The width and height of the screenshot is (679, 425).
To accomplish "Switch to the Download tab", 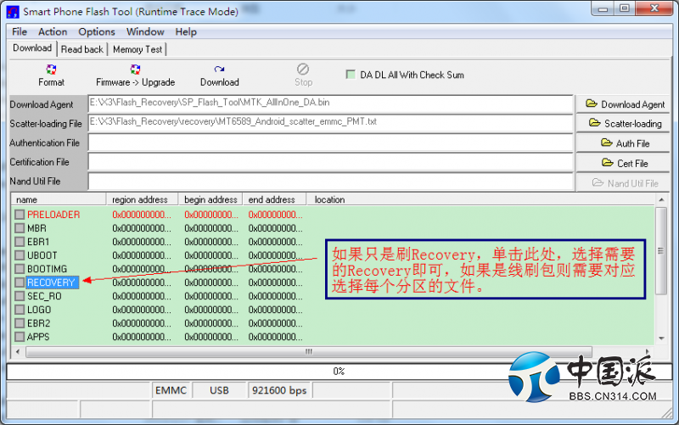I will click(32, 48).
